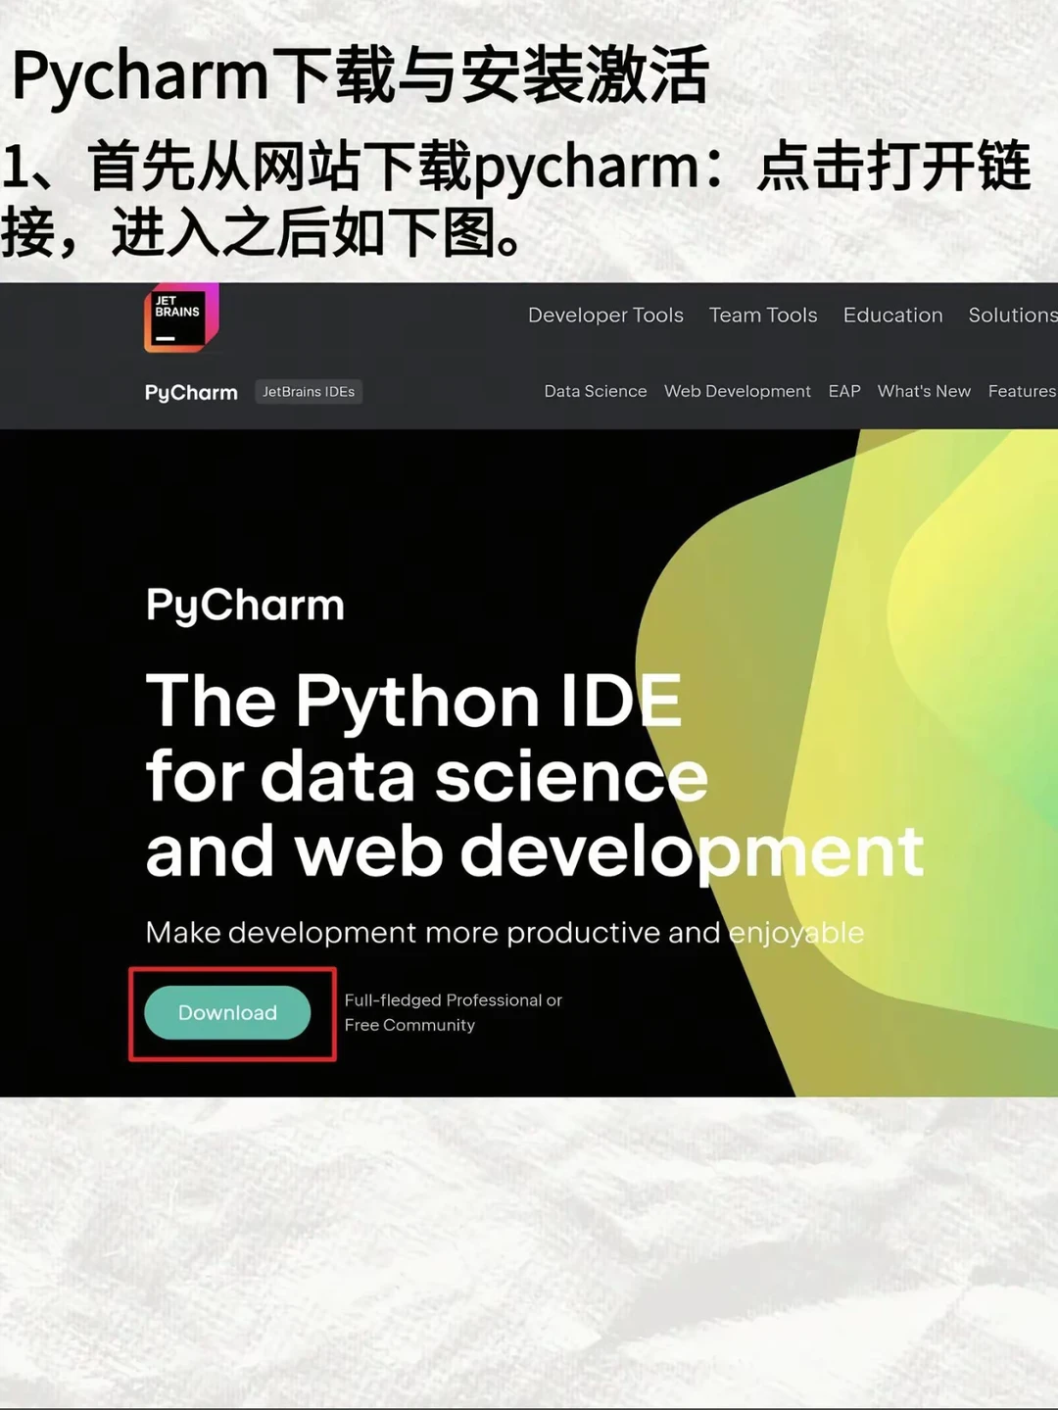The width and height of the screenshot is (1058, 1410).
Task: Click the red highlighted Download area
Action: click(x=231, y=1013)
